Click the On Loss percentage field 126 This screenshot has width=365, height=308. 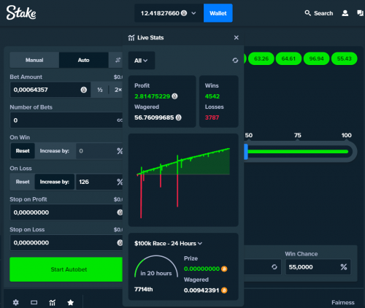pos(99,182)
